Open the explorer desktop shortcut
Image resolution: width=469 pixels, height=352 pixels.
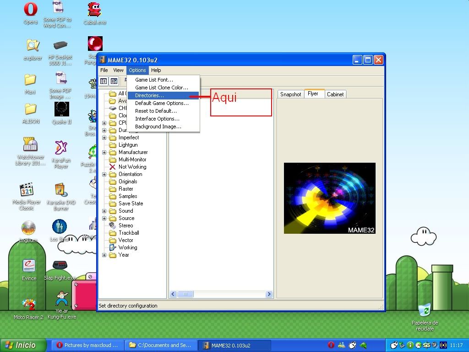[33, 49]
